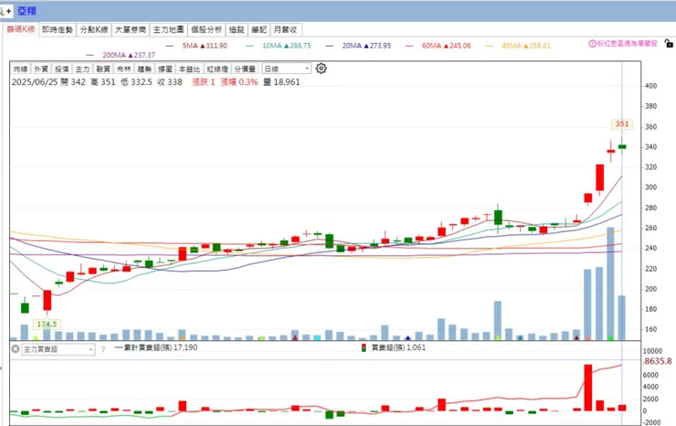This screenshot has height=426, width=676.
Task: Close the 主力買賣超 indicator panel
Action: click(16, 348)
